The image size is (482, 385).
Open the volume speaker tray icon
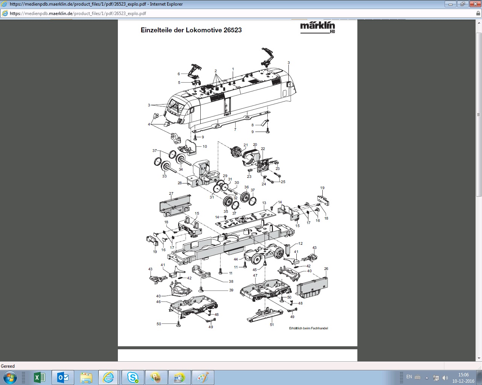(445, 377)
